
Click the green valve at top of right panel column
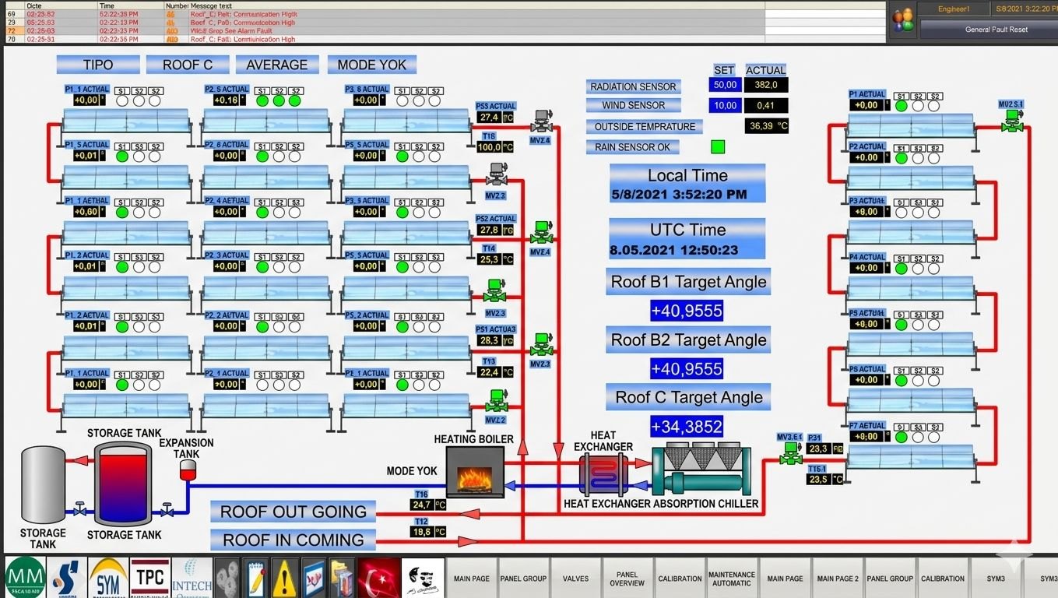(x=1012, y=120)
